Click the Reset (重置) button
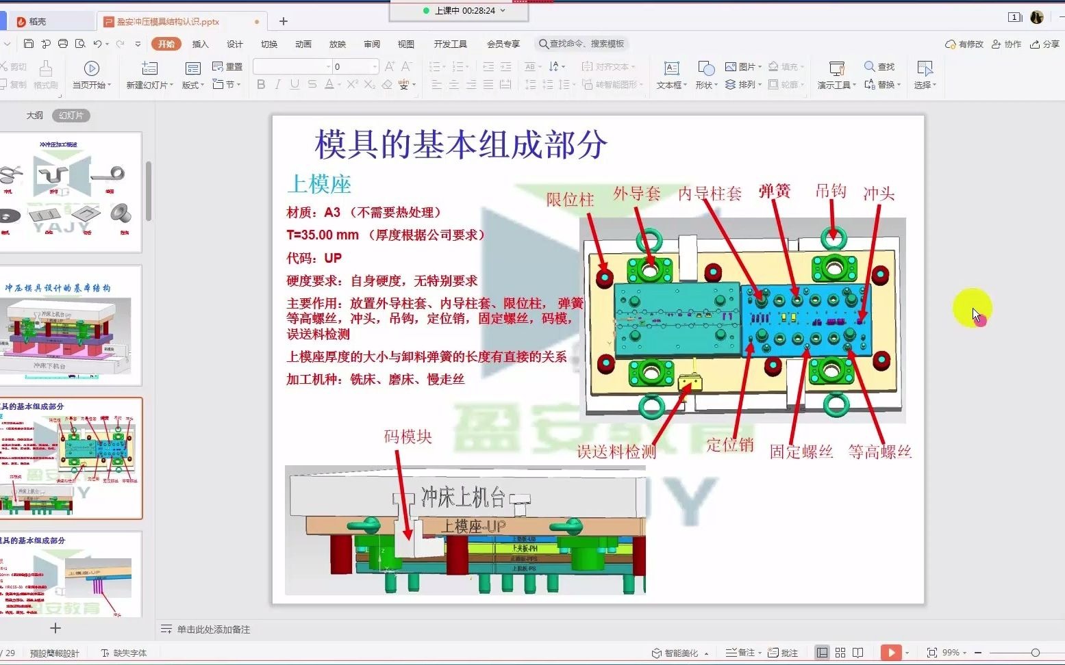1065x665 pixels. (227, 66)
